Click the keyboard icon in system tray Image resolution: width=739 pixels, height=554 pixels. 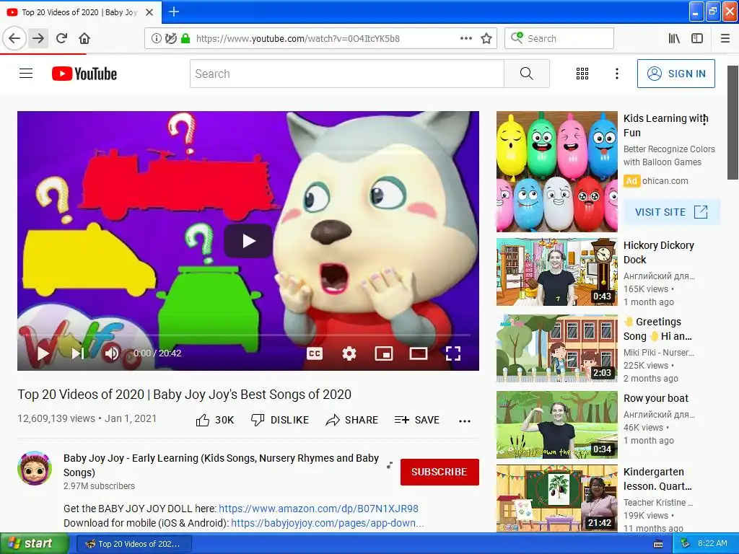click(x=658, y=544)
